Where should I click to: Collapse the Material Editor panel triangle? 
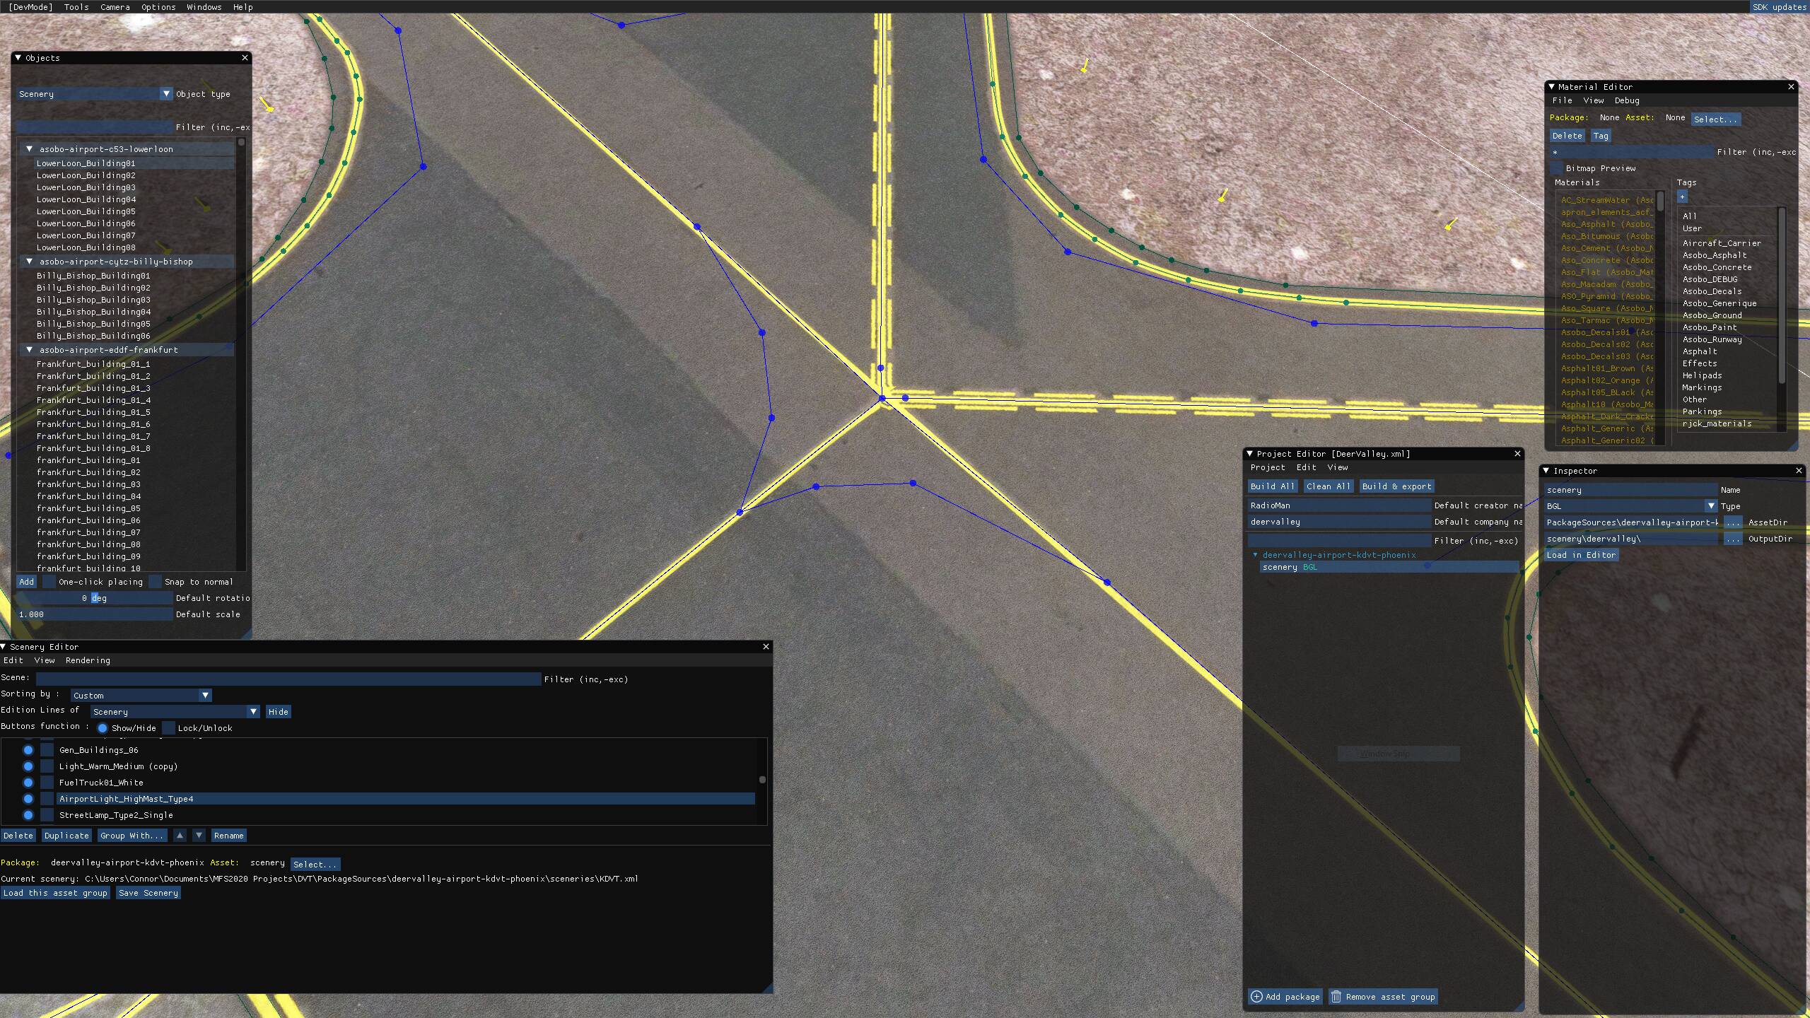(1551, 87)
